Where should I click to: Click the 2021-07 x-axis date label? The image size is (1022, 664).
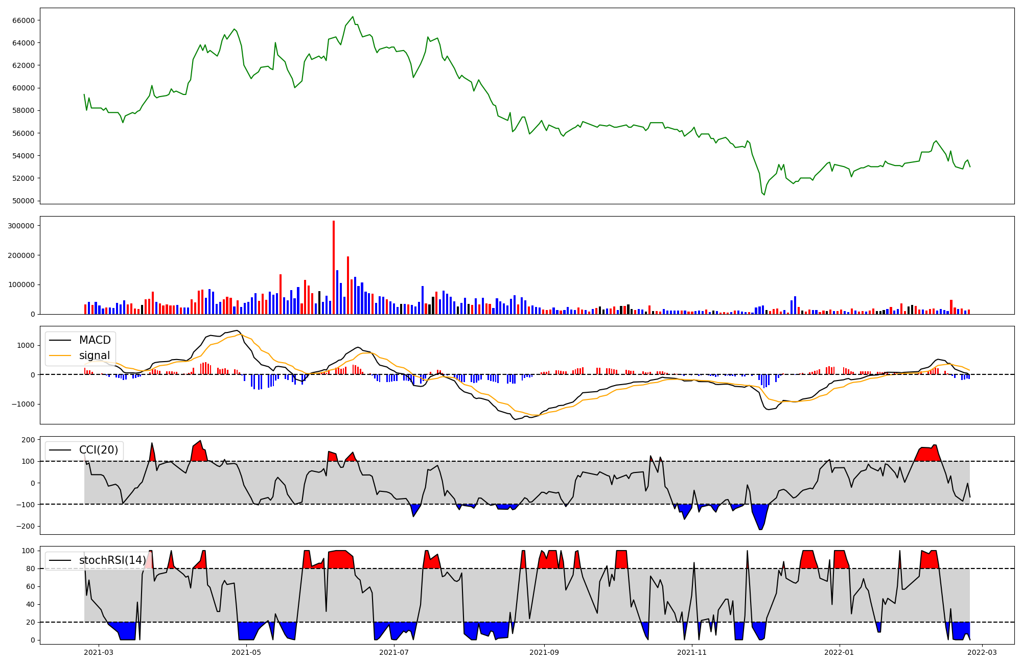pos(394,652)
